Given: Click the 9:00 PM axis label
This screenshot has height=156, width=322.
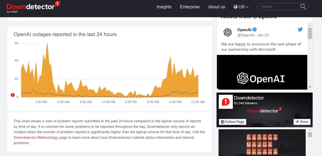Looking at the screenshot, I should click(175, 102).
